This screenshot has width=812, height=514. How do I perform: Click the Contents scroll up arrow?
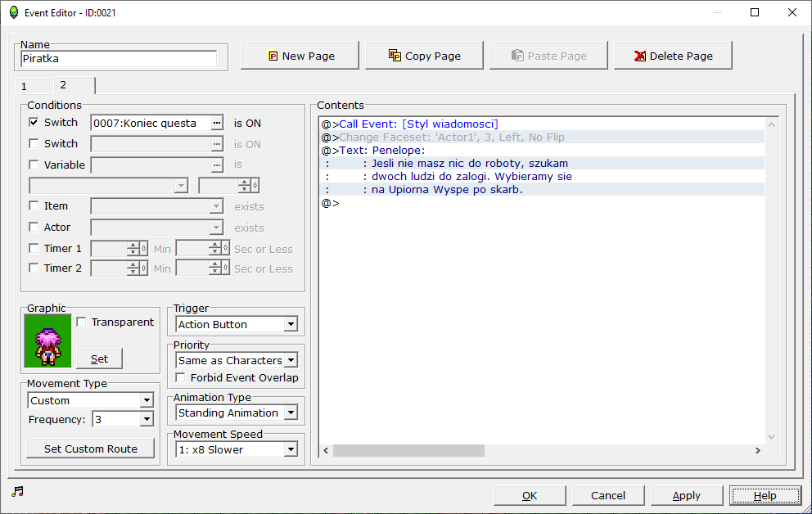coord(771,124)
